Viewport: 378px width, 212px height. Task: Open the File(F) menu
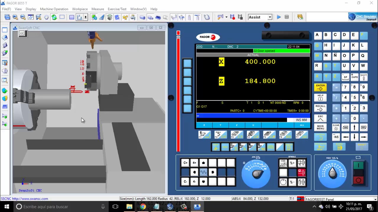(x=6, y=9)
